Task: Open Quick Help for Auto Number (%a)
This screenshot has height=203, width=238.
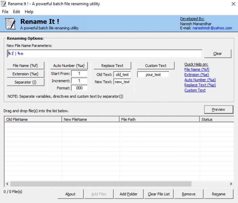Action: 200,80
